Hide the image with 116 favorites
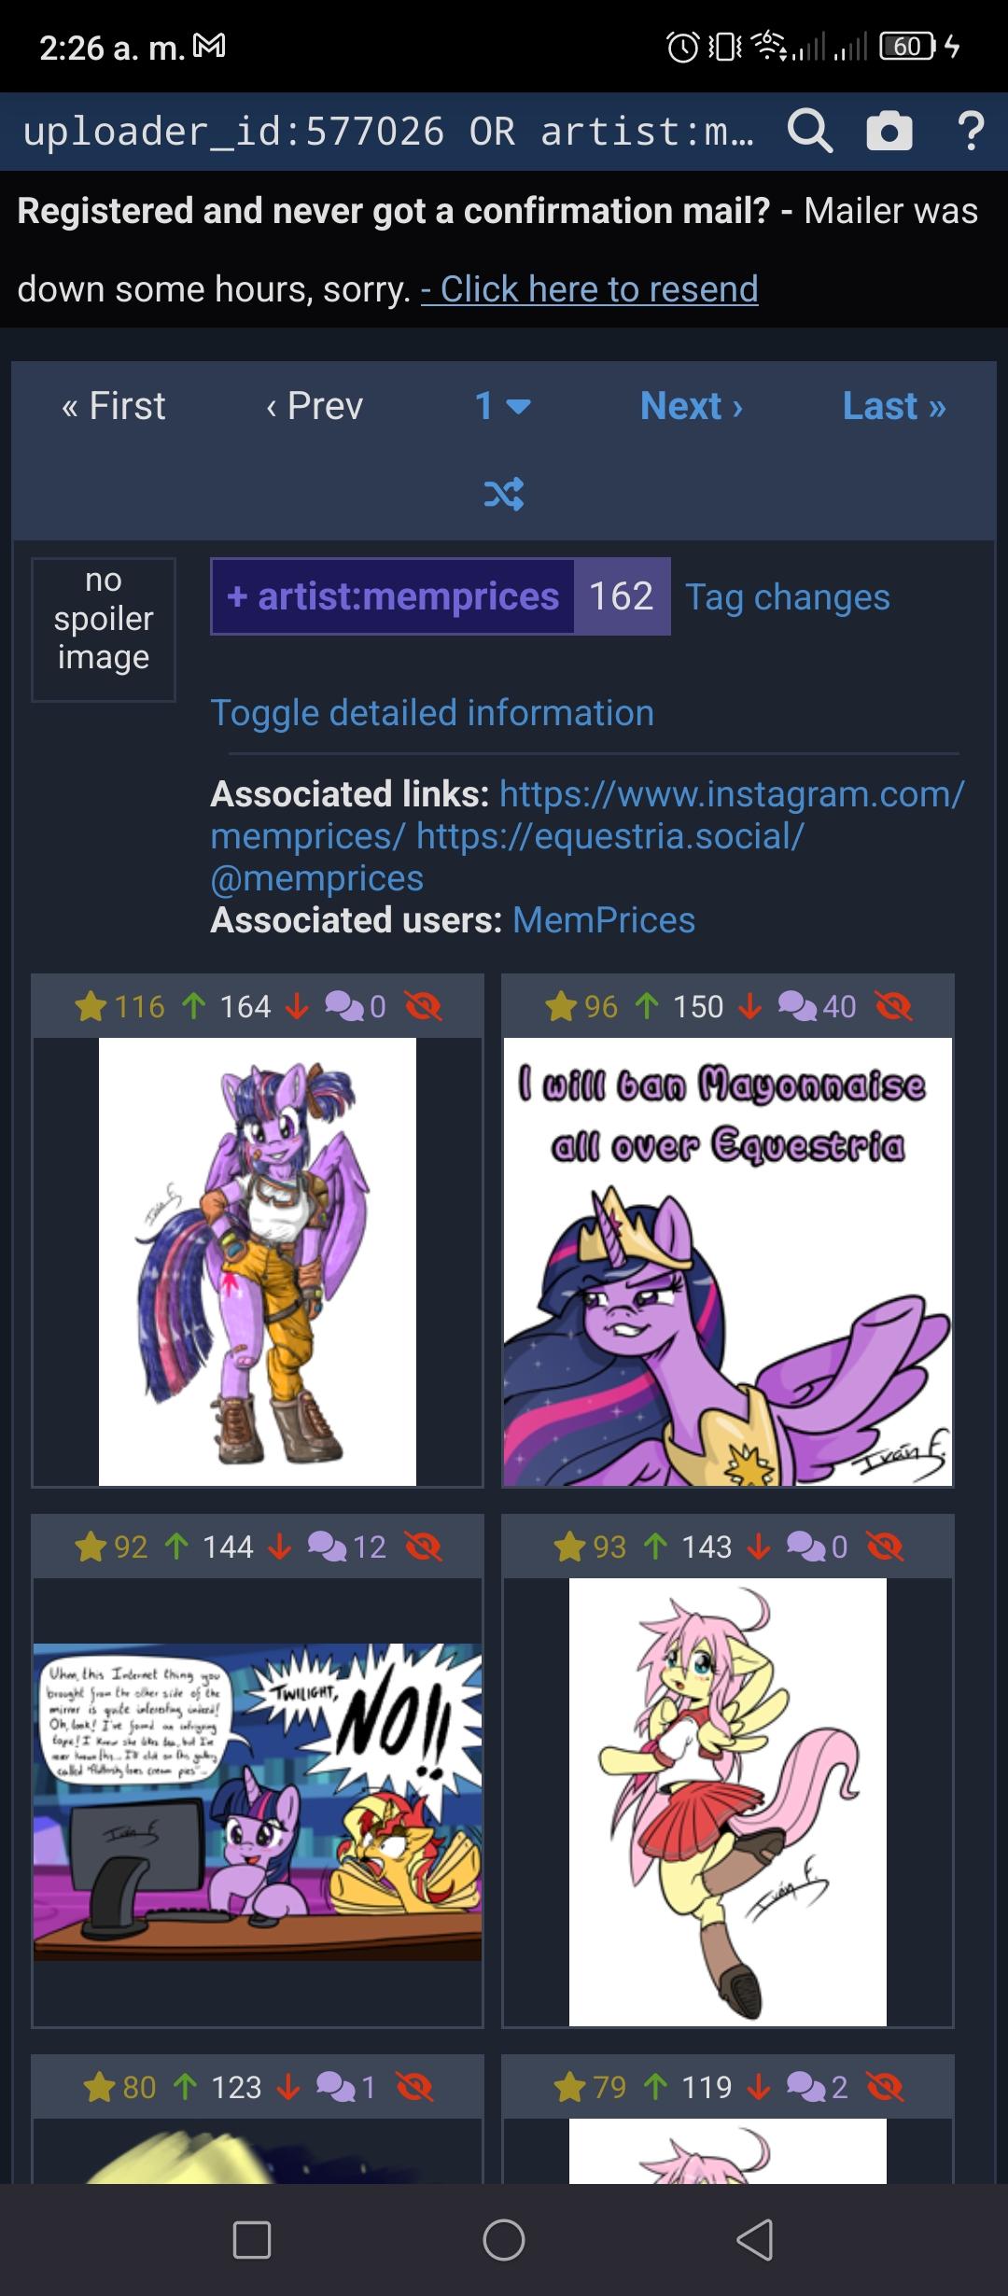Viewport: 1008px width, 2296px height. point(423,1006)
